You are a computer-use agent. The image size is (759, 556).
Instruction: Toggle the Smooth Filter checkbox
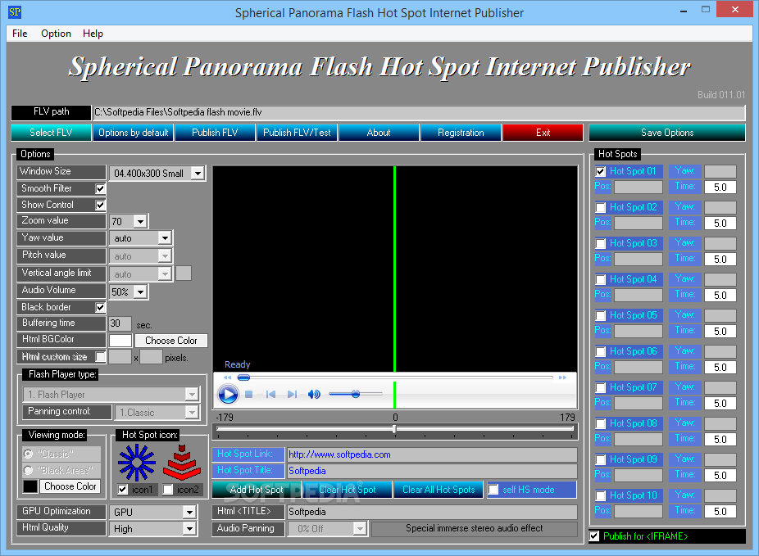coord(100,188)
